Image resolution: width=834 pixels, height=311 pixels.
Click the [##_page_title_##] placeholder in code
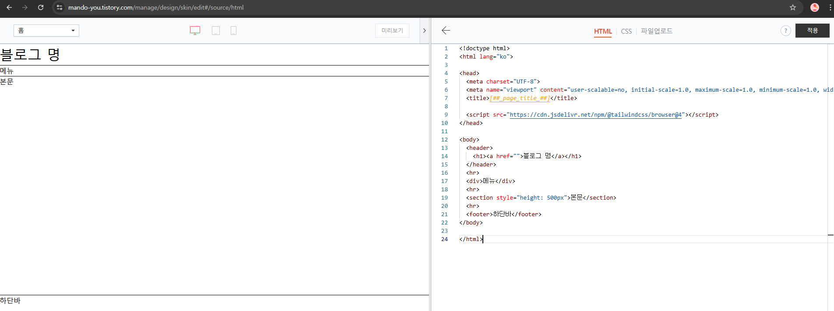pos(520,98)
